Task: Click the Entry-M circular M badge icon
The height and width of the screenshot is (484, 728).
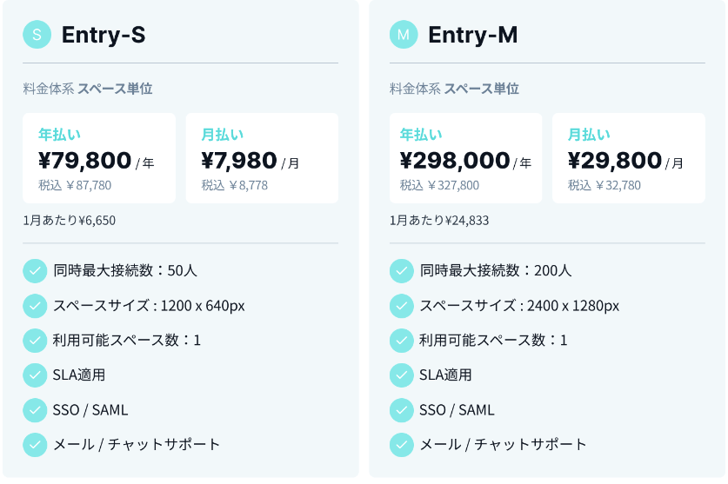Action: pyautogui.click(x=404, y=35)
